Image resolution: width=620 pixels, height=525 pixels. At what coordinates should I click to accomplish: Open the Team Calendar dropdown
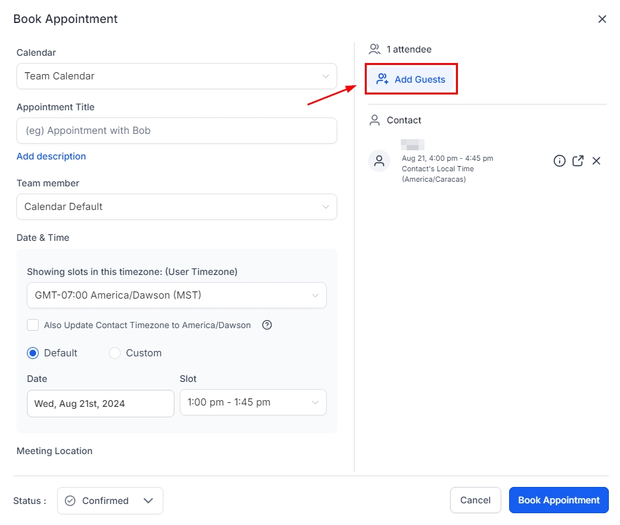tap(176, 76)
